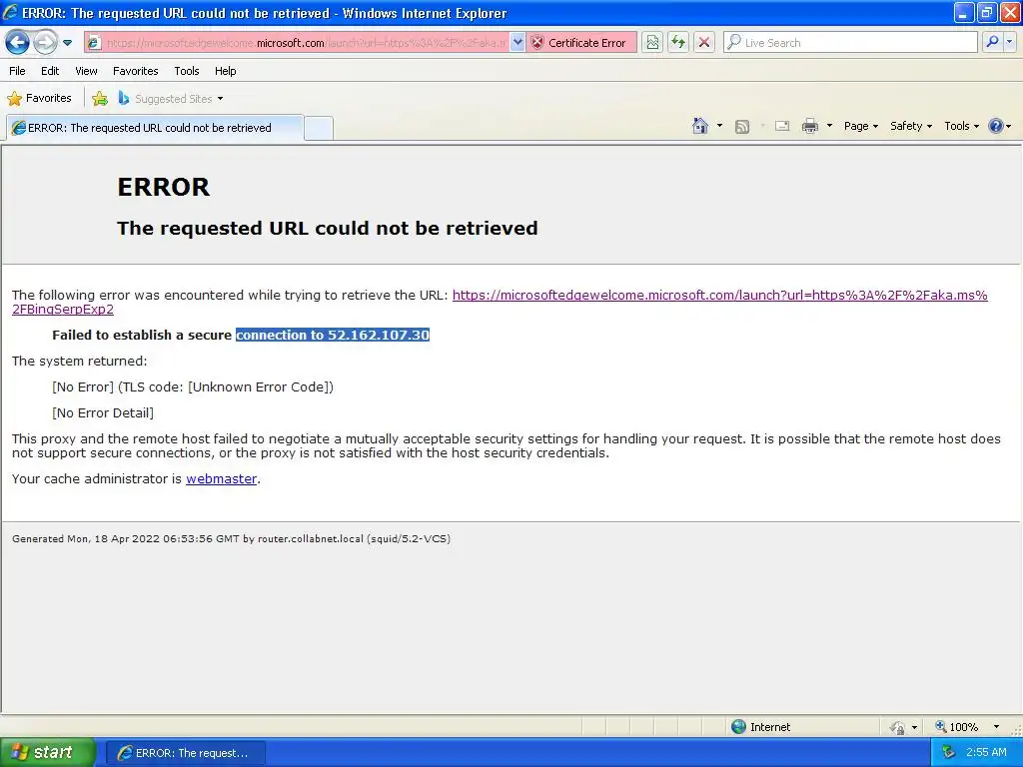This screenshot has width=1023, height=767.
Task: Click the ERROR heading text
Action: tap(163, 187)
